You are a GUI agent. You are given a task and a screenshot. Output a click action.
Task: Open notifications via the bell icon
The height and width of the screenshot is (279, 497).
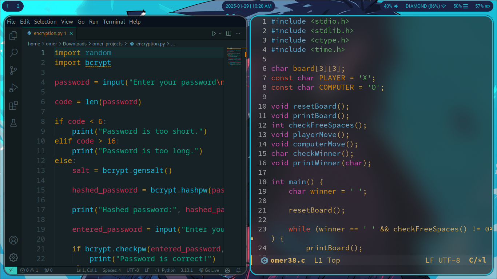(x=238, y=270)
